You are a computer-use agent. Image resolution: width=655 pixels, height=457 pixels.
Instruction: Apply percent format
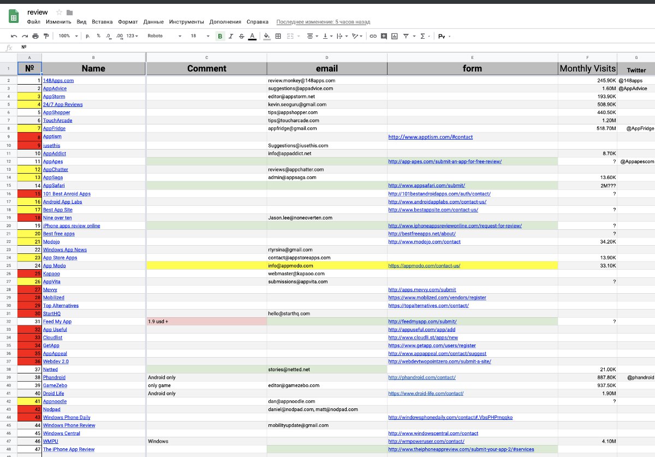click(x=98, y=36)
